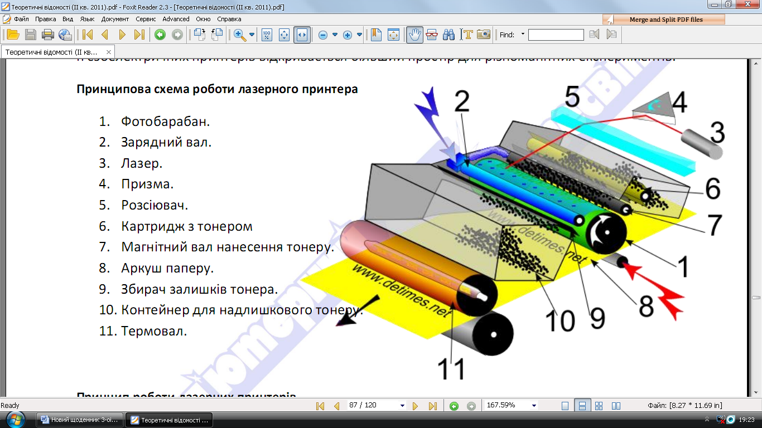Go to previous page in toolbar
Screen dimensions: 762x428
(x=105, y=35)
